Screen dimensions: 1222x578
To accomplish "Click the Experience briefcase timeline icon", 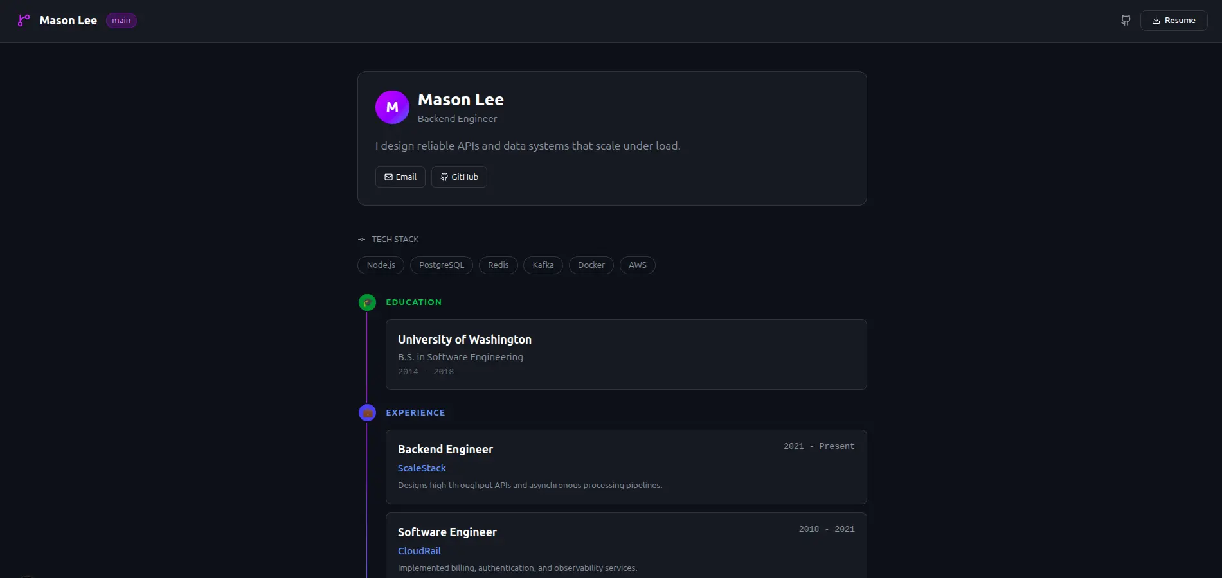I will click(x=367, y=413).
